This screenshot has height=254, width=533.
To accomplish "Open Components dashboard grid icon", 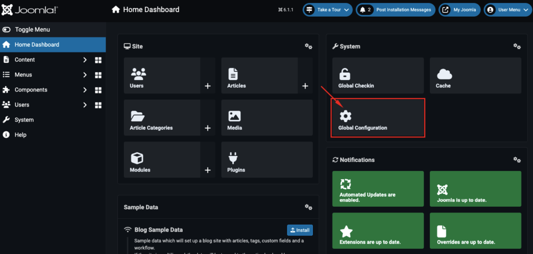I will click(x=98, y=90).
